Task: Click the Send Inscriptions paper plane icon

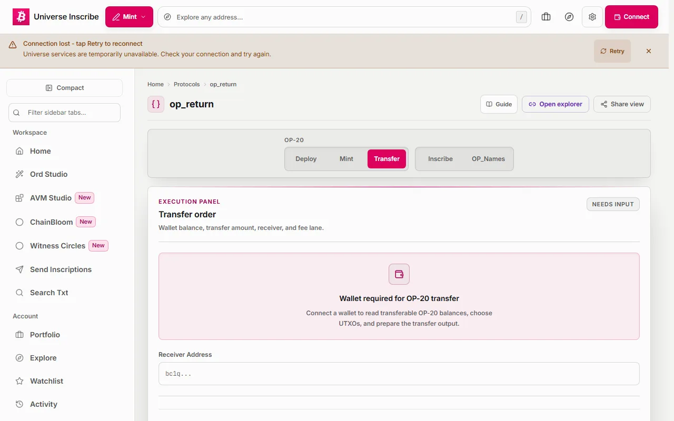Action: coord(19,269)
